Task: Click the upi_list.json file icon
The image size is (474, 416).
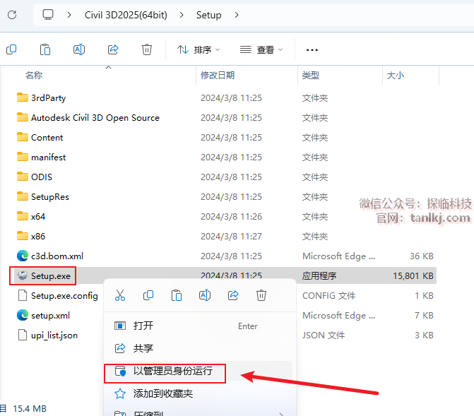Action: [23, 335]
